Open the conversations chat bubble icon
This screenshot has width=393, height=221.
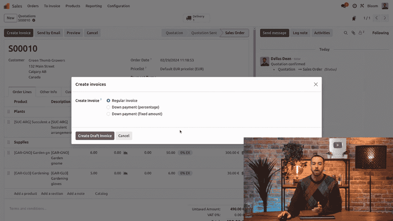click(344, 6)
